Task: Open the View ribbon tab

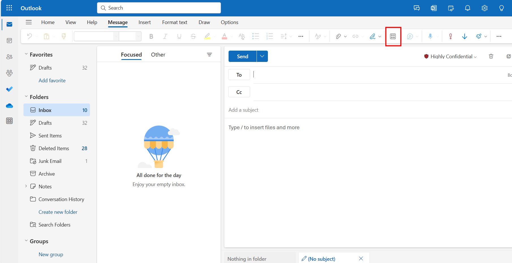Action: pyautogui.click(x=71, y=22)
